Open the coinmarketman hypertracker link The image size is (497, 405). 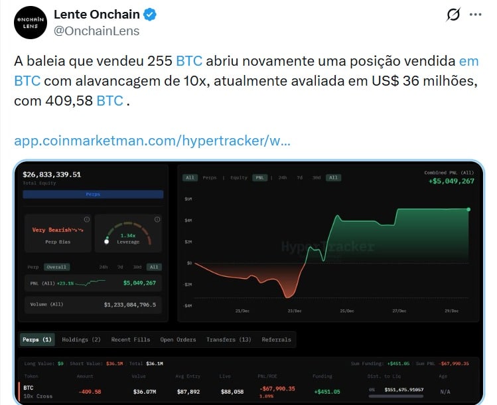152,141
